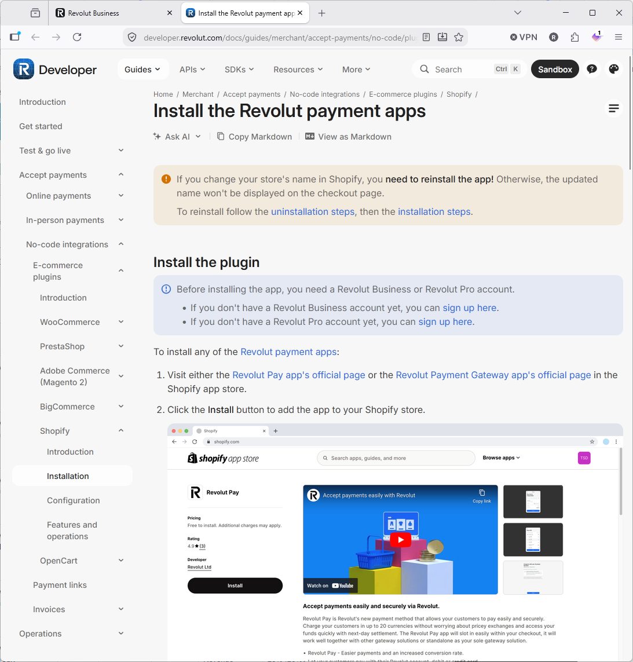Expand the Adobe Commerce (Magento 2) section
This screenshot has height=662, width=633.
[x=121, y=376]
